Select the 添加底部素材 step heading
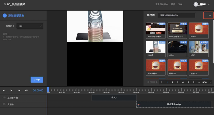This screenshot has height=115, width=214. click(x=16, y=16)
